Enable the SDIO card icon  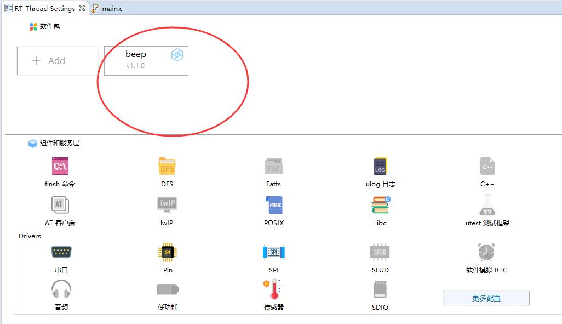[x=380, y=289]
